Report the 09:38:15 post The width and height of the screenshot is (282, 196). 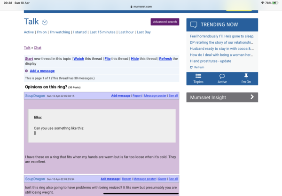pyautogui.click(x=137, y=96)
